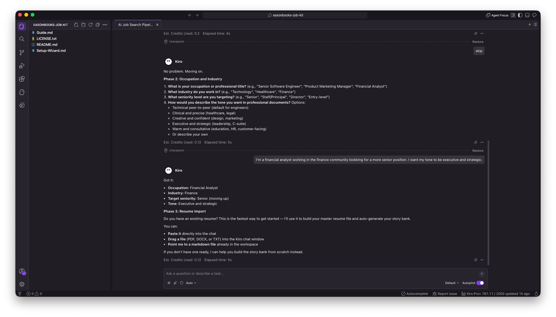
Task: Click the chat scrollbar
Action: pyautogui.click(x=489, y=203)
